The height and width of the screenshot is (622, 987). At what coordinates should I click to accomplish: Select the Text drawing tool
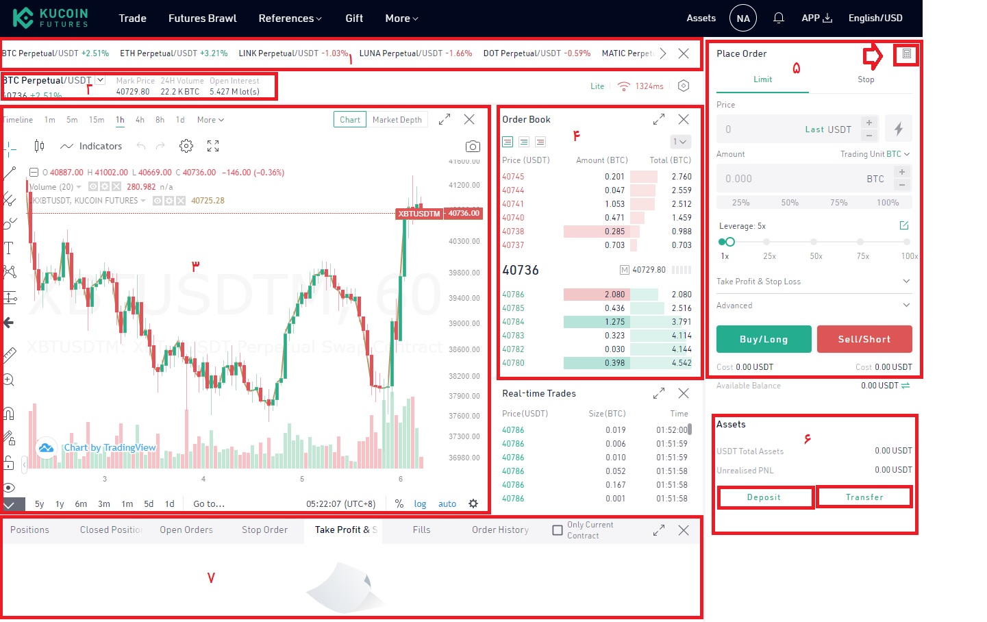click(9, 248)
